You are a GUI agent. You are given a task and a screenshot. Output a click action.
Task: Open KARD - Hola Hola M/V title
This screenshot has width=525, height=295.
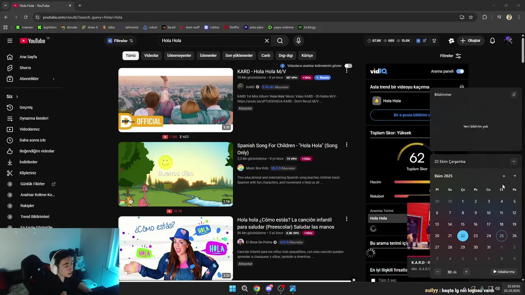coord(262,71)
